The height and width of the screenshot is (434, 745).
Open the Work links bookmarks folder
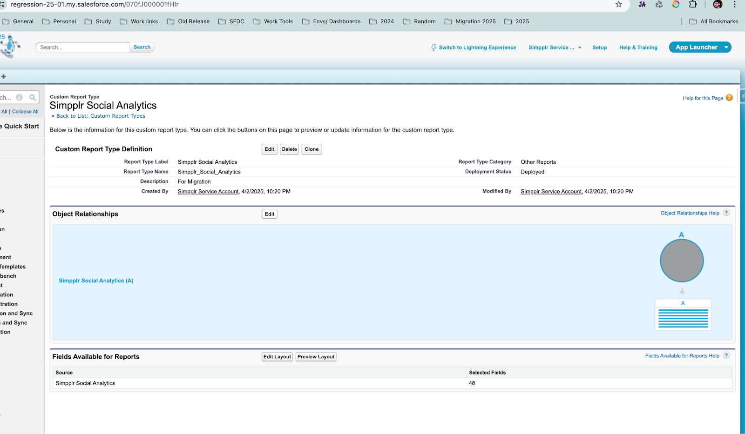coord(139,21)
